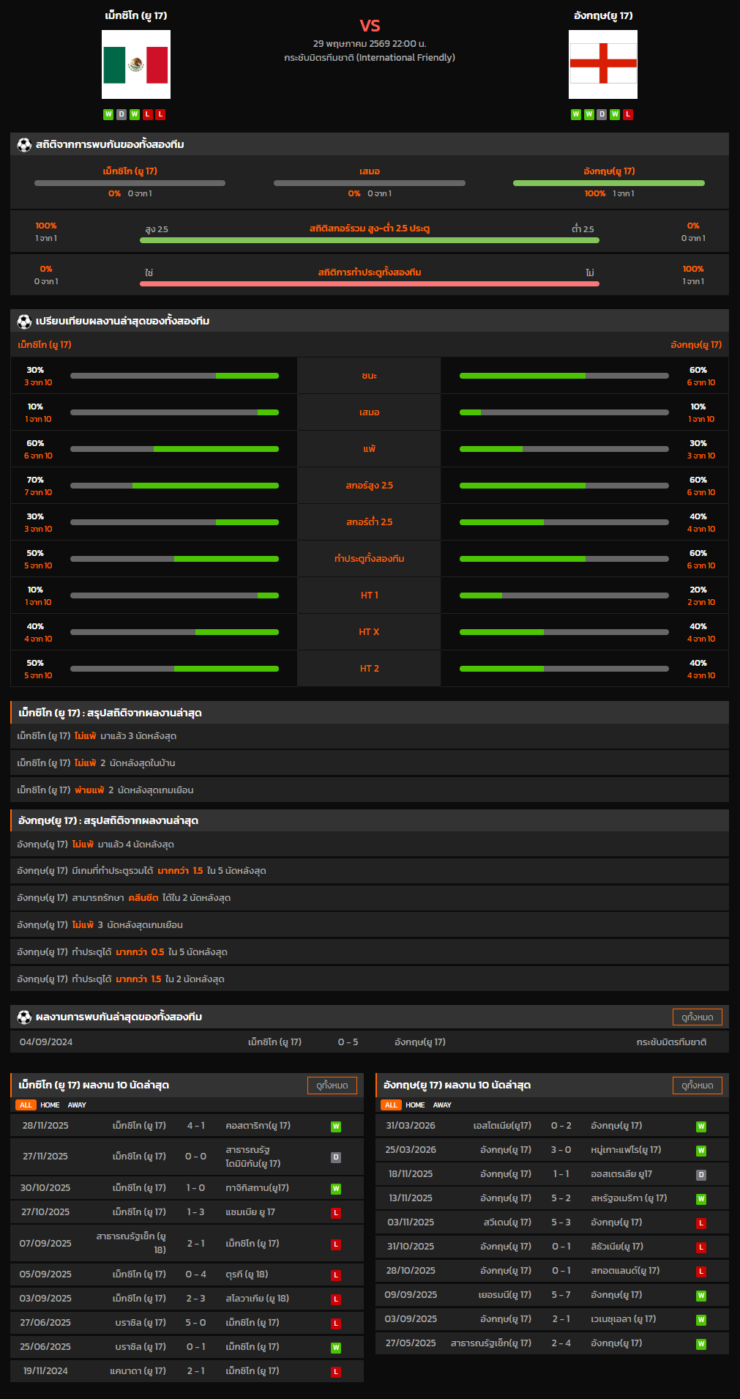Click W badge for 25/03/2026 England match

(x=701, y=1151)
